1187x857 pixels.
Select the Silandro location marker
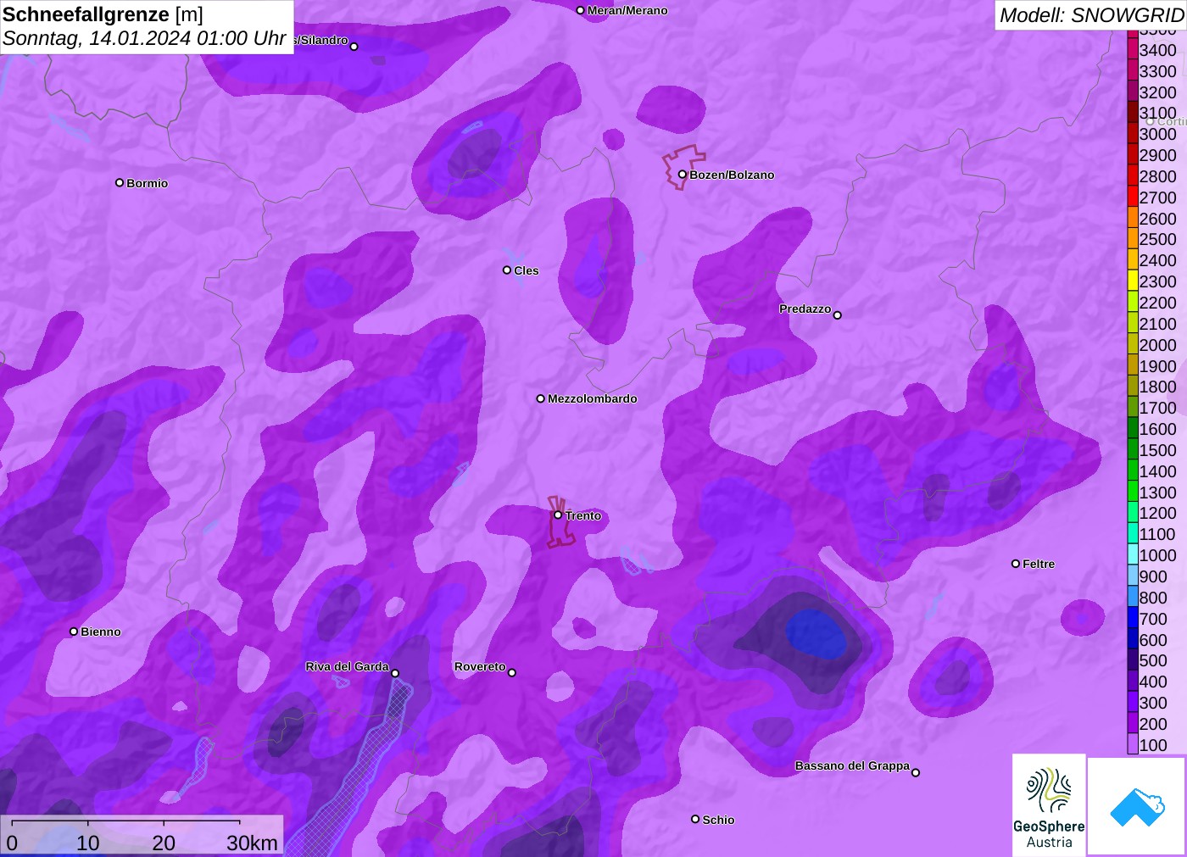(x=354, y=47)
